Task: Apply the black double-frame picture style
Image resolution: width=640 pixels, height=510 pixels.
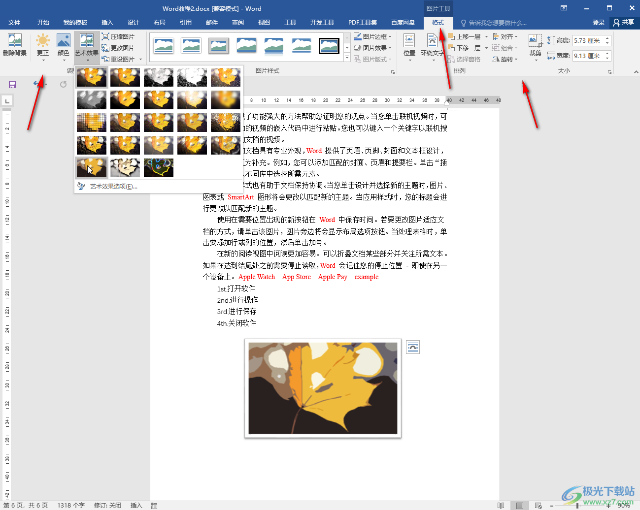Action: click(329, 46)
